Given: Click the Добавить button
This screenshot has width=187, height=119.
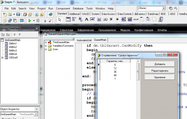Looking at the screenshot, I should 160,64.
